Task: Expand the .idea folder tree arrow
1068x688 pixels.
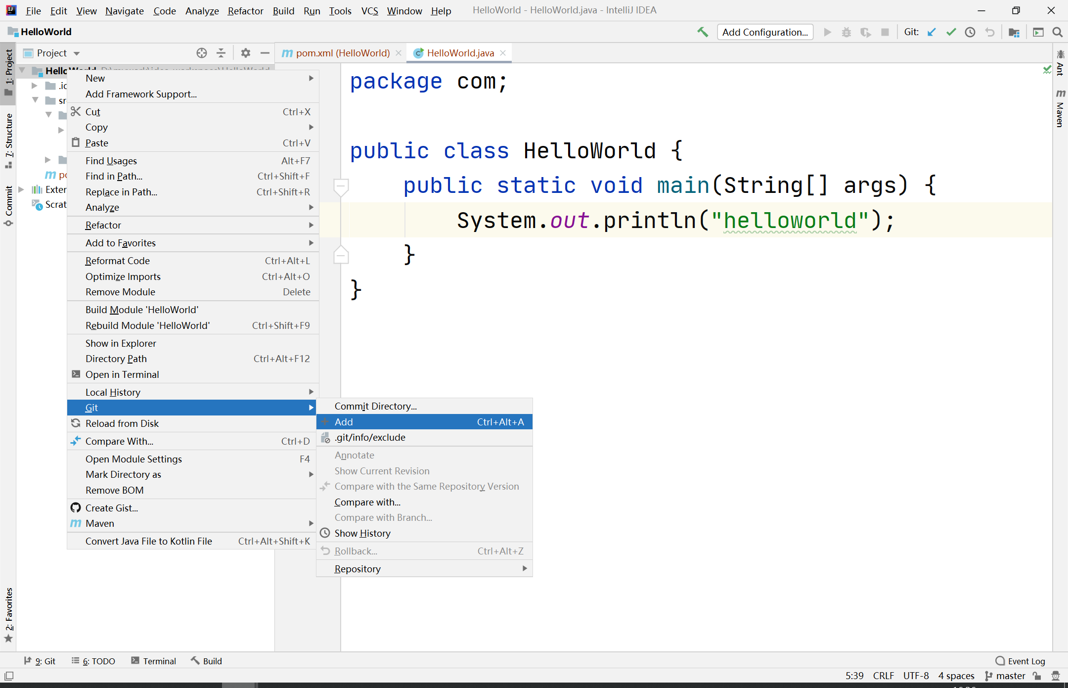Action: tap(35, 86)
